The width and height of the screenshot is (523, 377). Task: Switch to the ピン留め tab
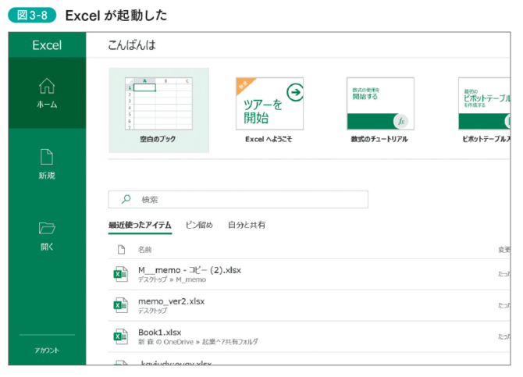[199, 226]
